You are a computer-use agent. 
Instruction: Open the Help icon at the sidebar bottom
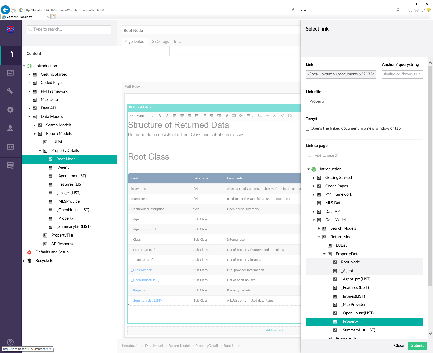click(10, 342)
